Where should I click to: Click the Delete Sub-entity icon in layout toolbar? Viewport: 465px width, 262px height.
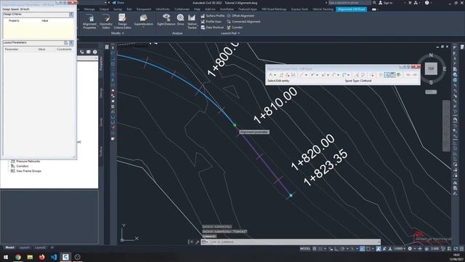[x=372, y=75]
